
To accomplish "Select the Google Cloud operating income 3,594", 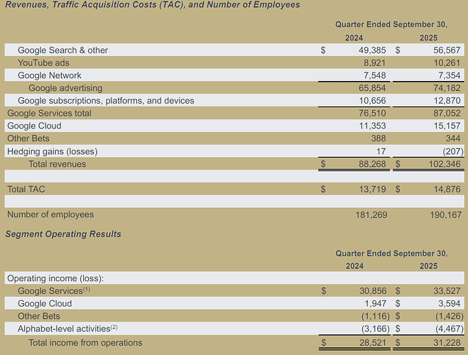I will click(450, 304).
